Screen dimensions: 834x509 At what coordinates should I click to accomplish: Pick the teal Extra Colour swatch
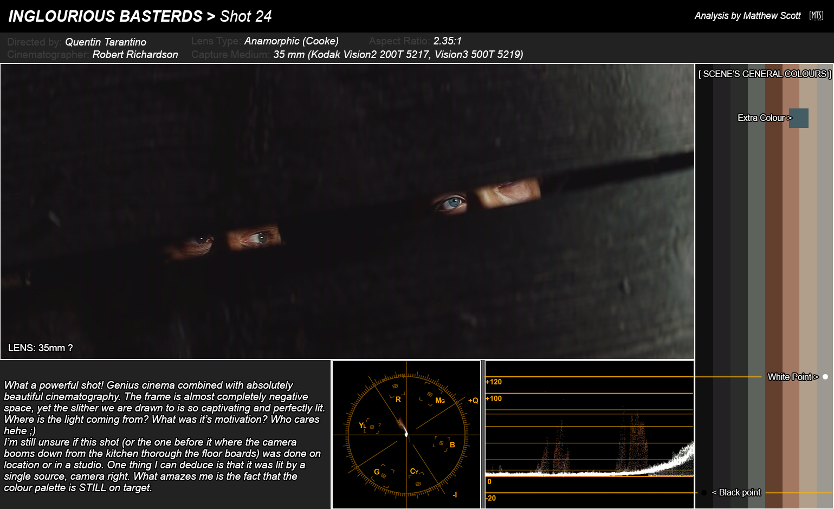799,118
